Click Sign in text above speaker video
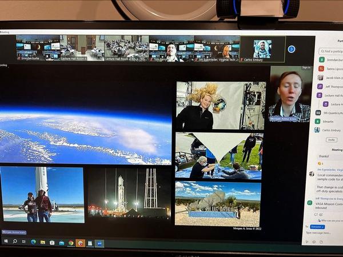This screenshot has height=257, width=343. tap(306, 67)
